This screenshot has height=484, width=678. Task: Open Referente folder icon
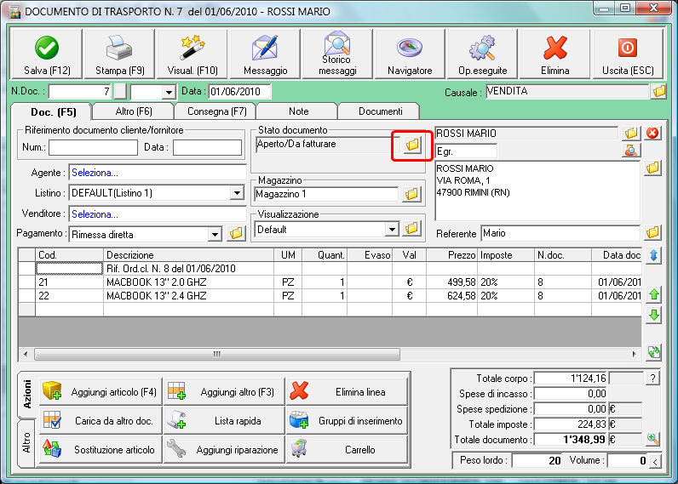(x=653, y=233)
